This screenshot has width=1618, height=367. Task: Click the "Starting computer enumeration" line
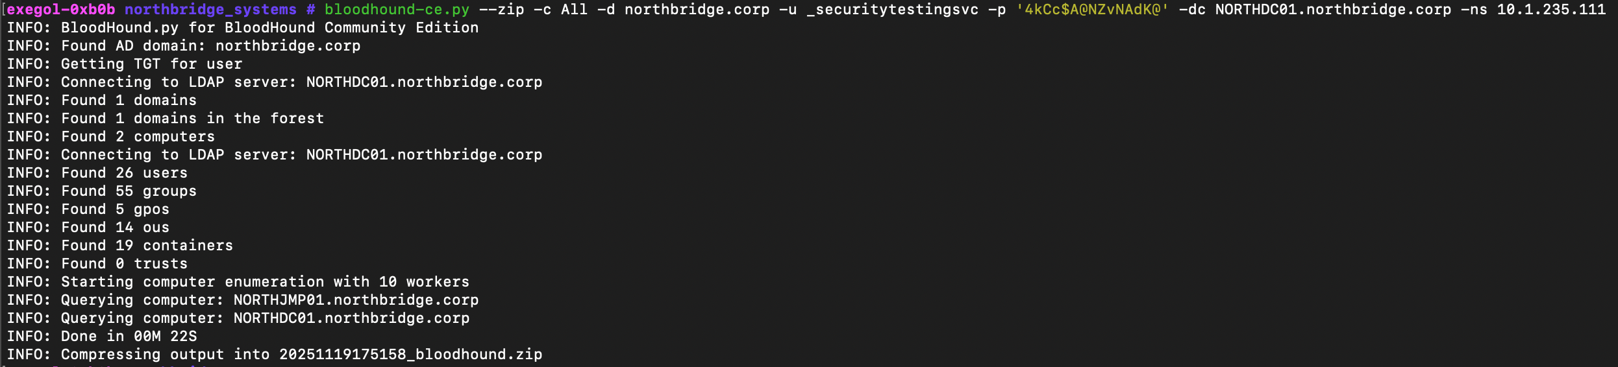238,282
